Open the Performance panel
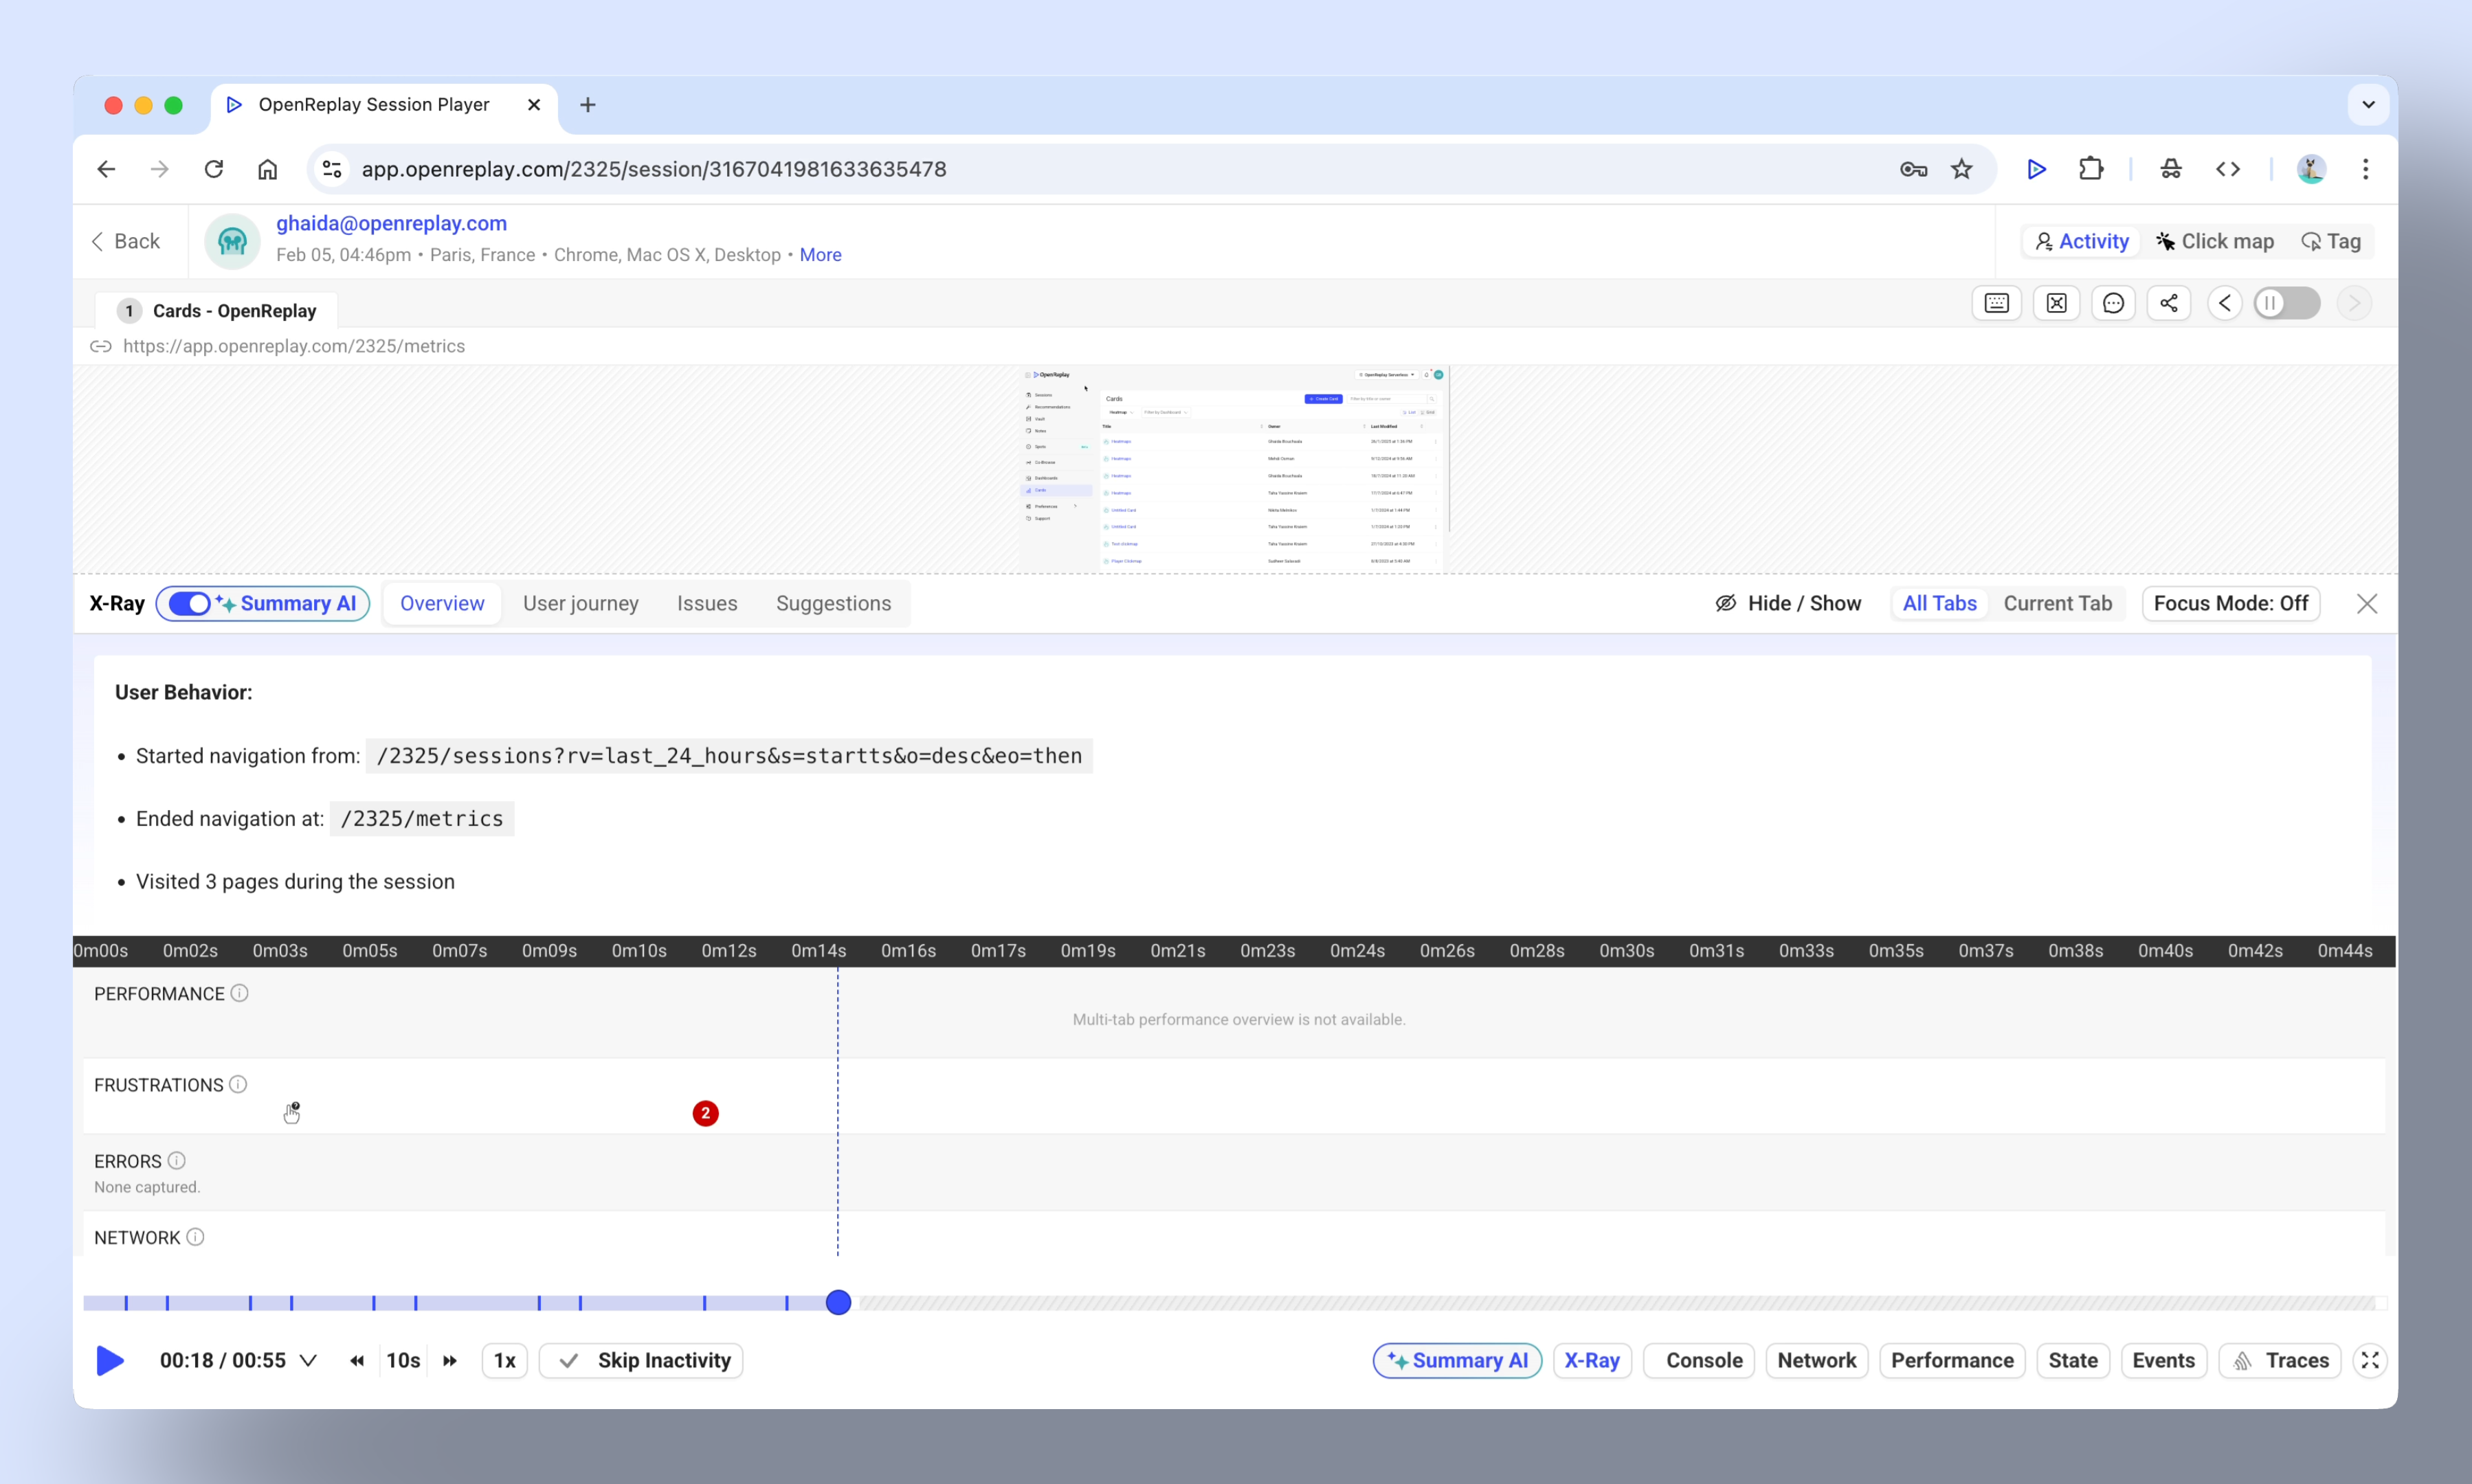 click(x=1952, y=1360)
